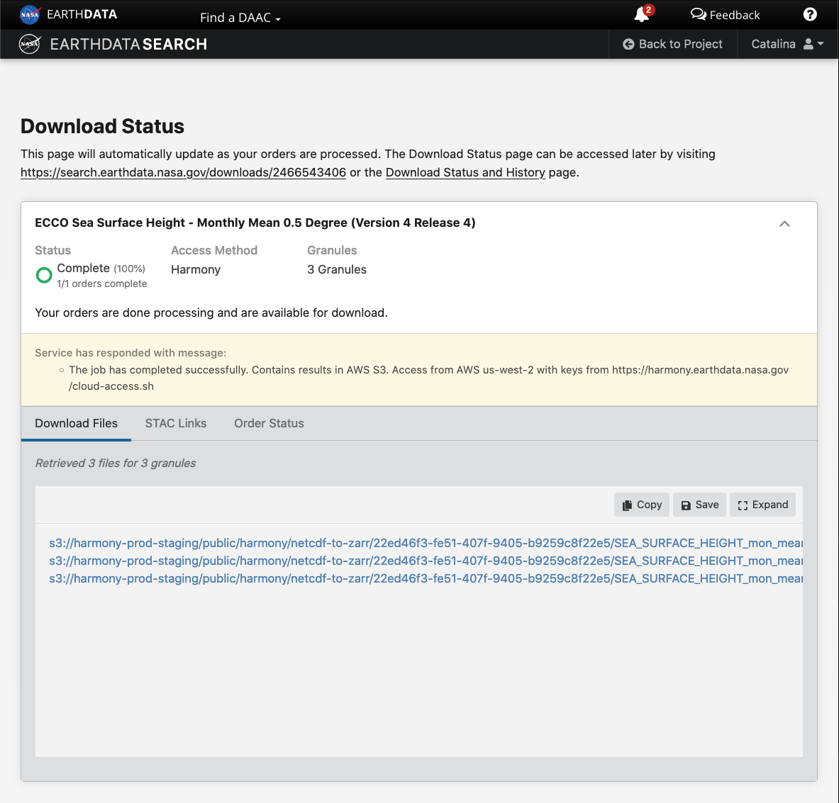This screenshot has height=803, width=839.
Task: Click the green Complete status circle
Action: point(44,275)
